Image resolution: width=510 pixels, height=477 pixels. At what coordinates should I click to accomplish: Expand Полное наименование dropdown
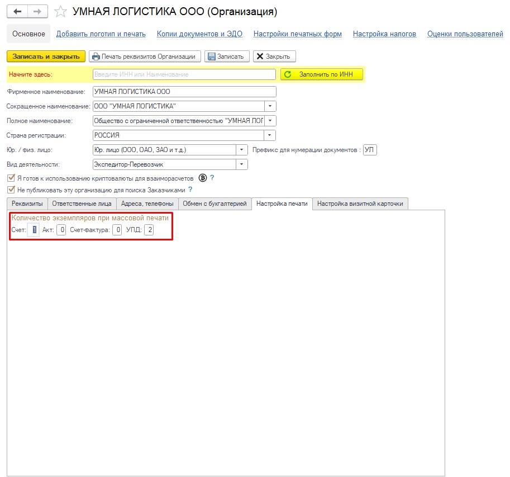[x=270, y=121]
